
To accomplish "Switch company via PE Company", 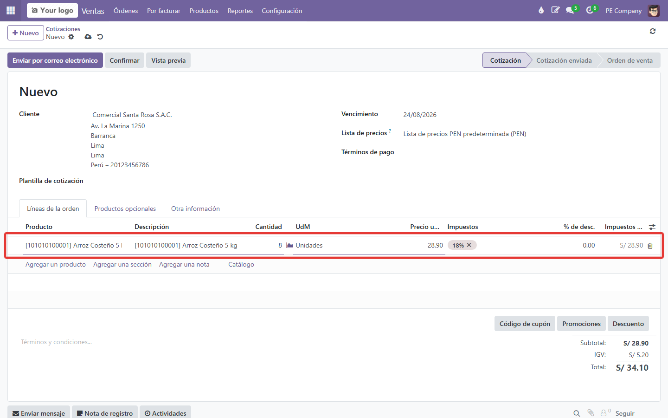I will [x=623, y=11].
